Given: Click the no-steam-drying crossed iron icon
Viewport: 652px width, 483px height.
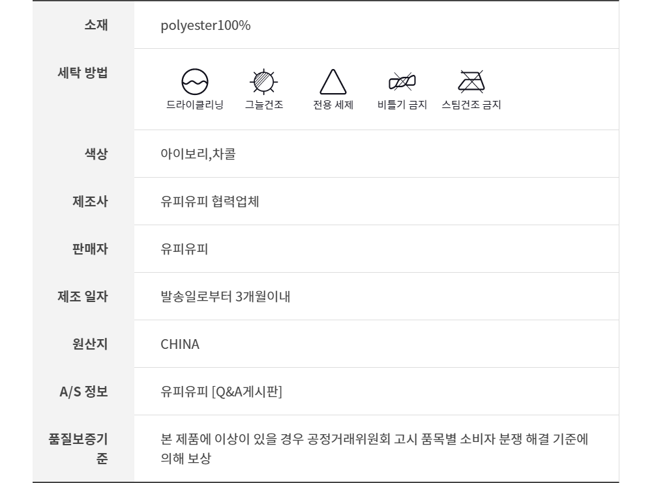Looking at the screenshot, I should (x=471, y=81).
